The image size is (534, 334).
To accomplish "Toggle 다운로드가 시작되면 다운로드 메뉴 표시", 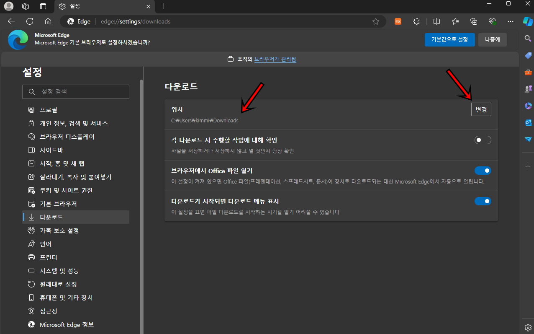I will click(483, 201).
